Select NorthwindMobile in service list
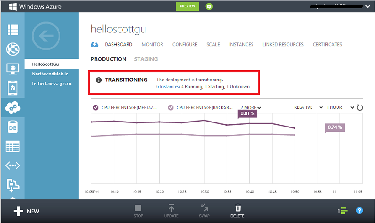The height and width of the screenshot is (223, 375). tap(51, 74)
